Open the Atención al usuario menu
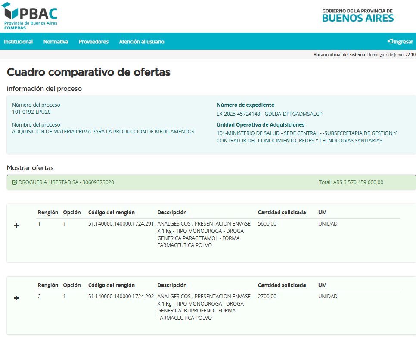 tap(142, 42)
